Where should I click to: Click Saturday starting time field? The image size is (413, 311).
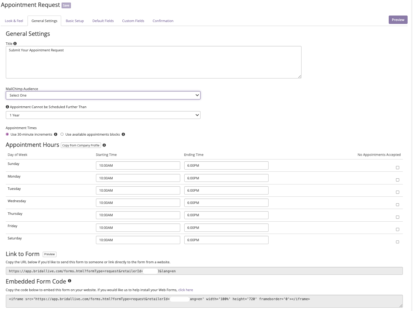coord(138,240)
